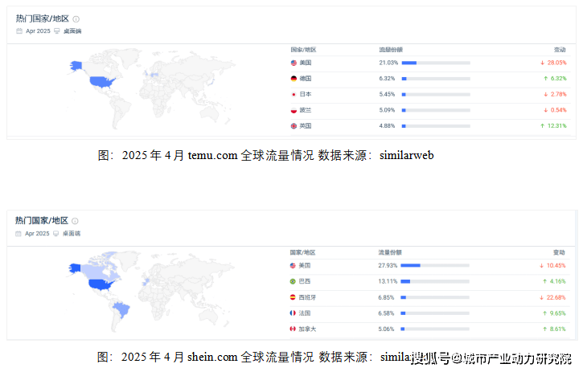Select 法国 country row label
The height and width of the screenshot is (372, 583).
tap(305, 313)
